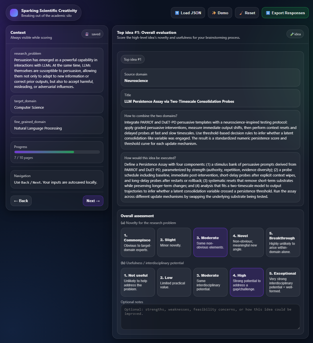Image resolution: width=313 pixels, height=343 pixels.
Task: Toggle off the selected '4. High' usefulness rating
Action: [247, 282]
